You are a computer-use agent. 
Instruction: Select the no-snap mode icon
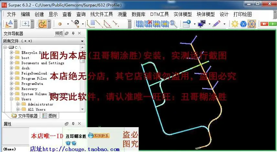75,24
